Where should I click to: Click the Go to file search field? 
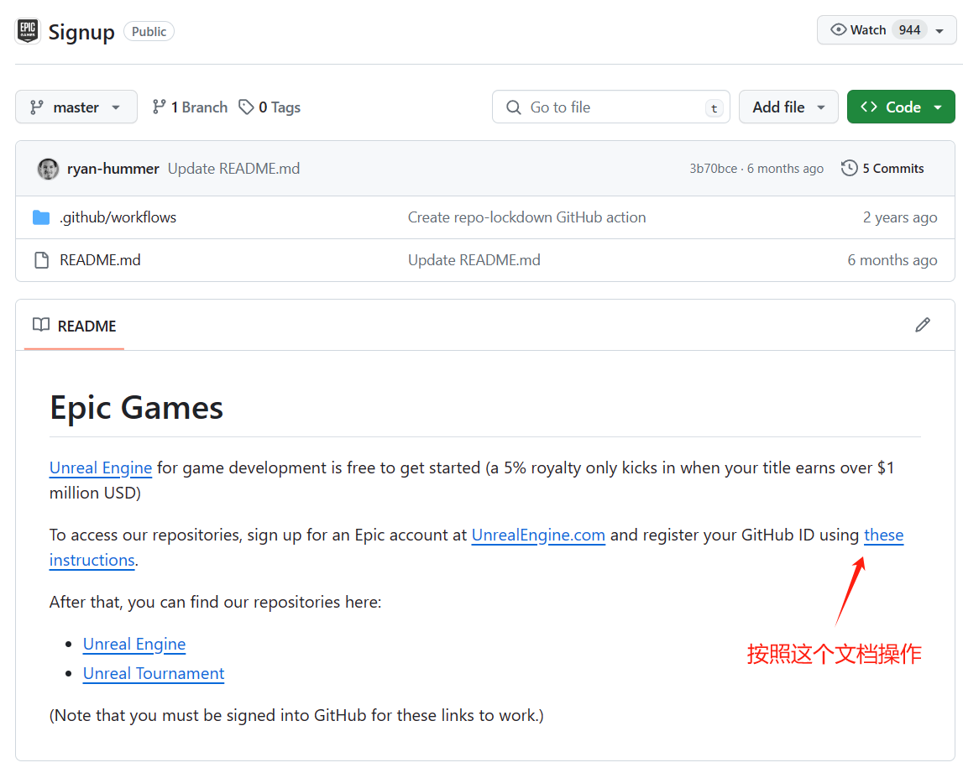tap(610, 107)
